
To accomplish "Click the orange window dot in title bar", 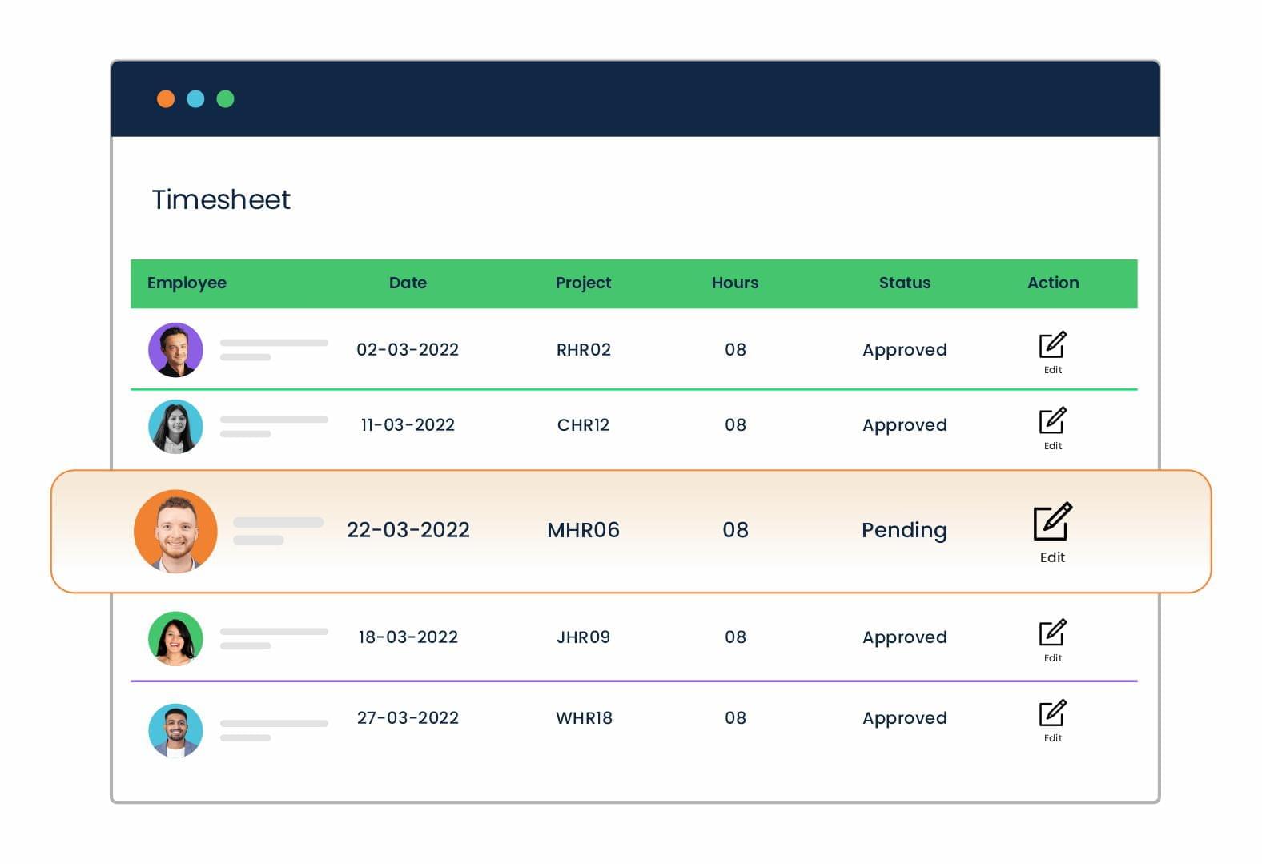I will [166, 98].
